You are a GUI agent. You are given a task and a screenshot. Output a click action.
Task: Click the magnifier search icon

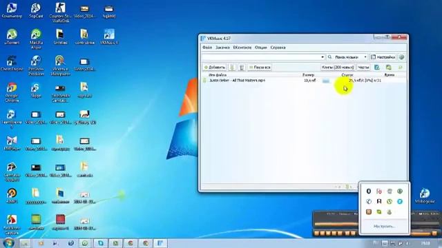pyautogui.click(x=329, y=57)
